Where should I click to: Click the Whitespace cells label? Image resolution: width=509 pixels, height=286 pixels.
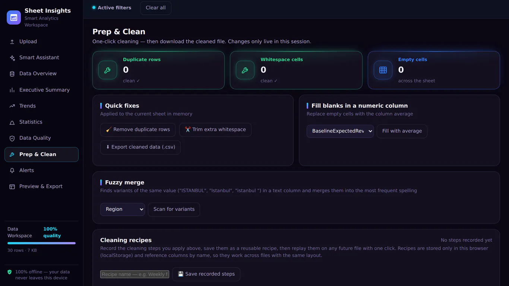click(282, 60)
